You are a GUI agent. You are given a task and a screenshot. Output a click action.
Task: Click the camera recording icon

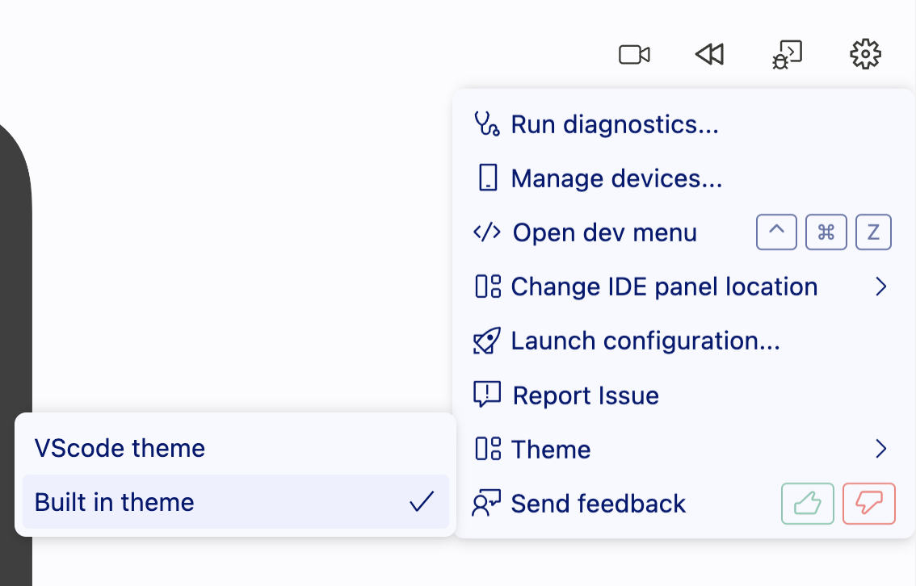(635, 54)
